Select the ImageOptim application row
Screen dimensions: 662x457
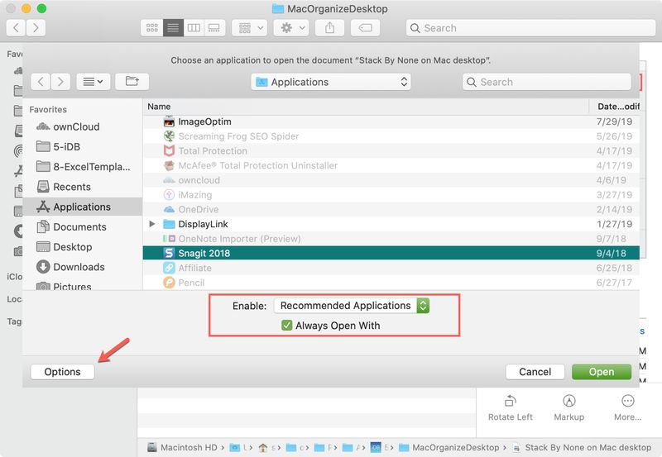coord(391,121)
